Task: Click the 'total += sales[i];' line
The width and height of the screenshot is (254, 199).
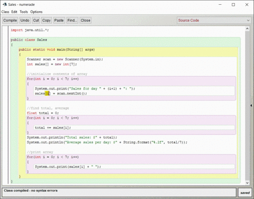Action: click(x=53, y=128)
